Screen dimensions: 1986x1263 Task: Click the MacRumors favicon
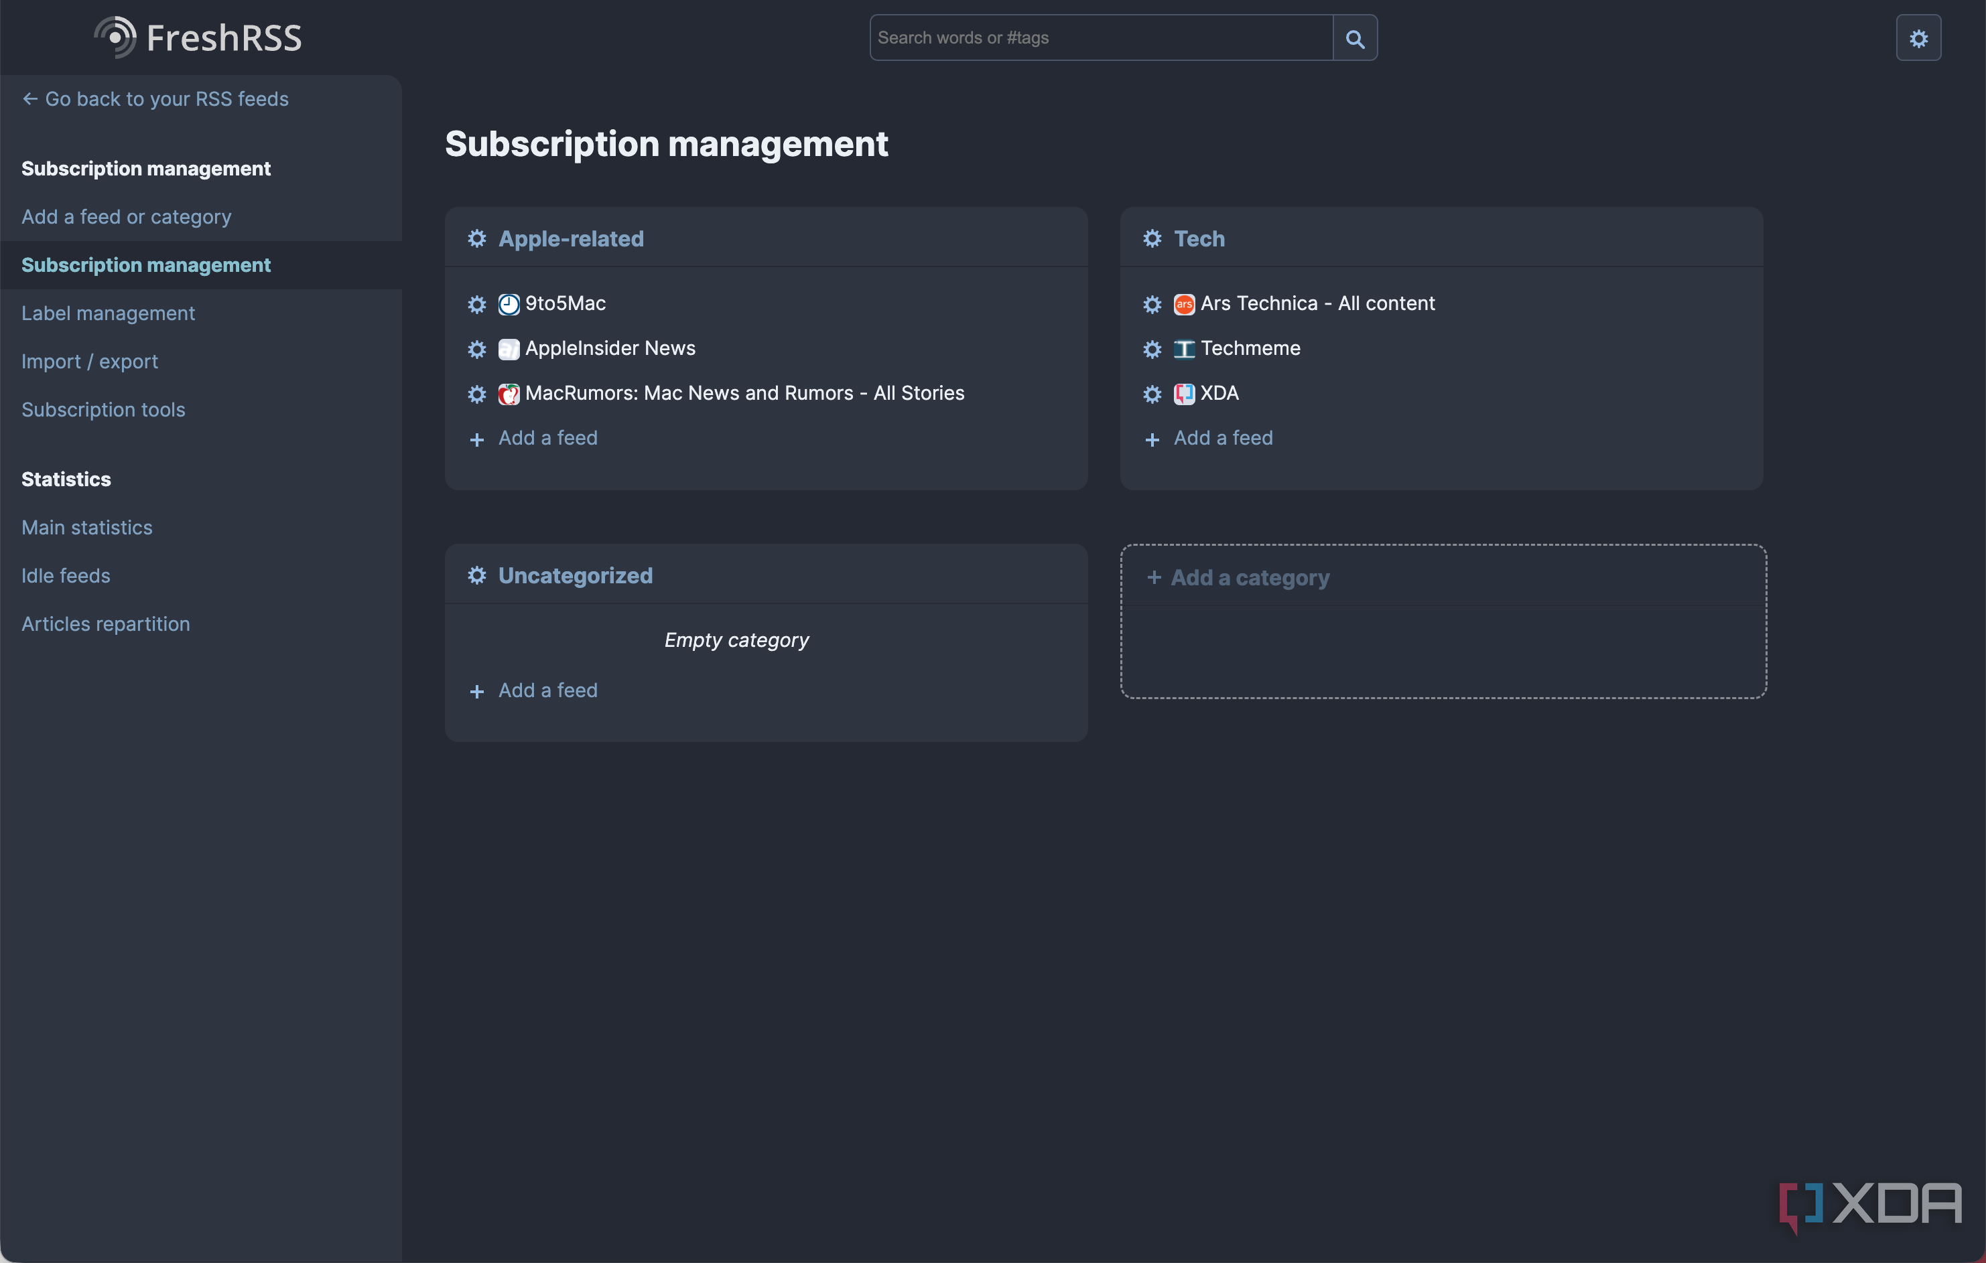509,394
